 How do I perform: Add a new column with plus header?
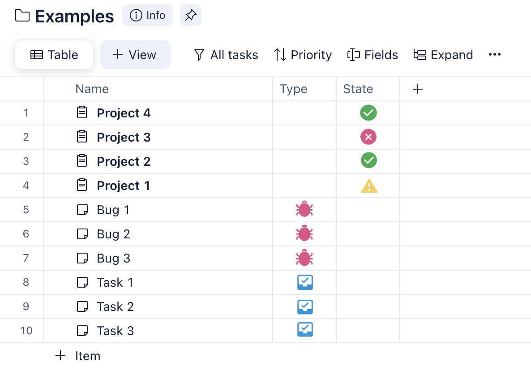(x=417, y=89)
